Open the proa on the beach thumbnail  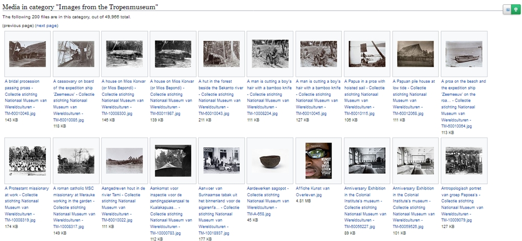(464, 54)
